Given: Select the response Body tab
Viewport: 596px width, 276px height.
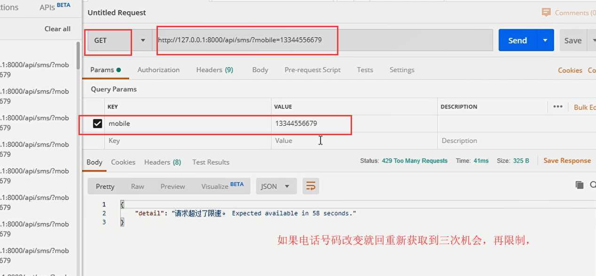Looking at the screenshot, I should click(94, 162).
